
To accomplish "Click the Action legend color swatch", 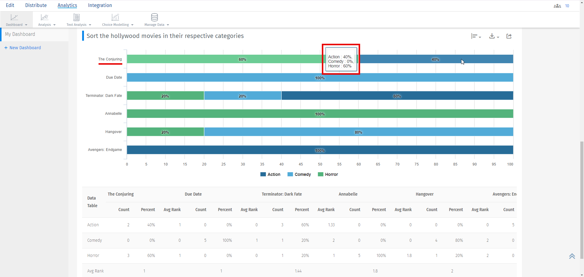I will 263,174.
